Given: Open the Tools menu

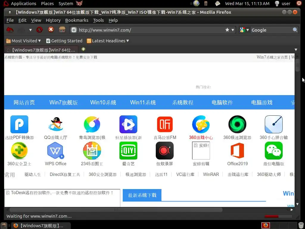Looking at the screenshot, I should tap(98, 20).
